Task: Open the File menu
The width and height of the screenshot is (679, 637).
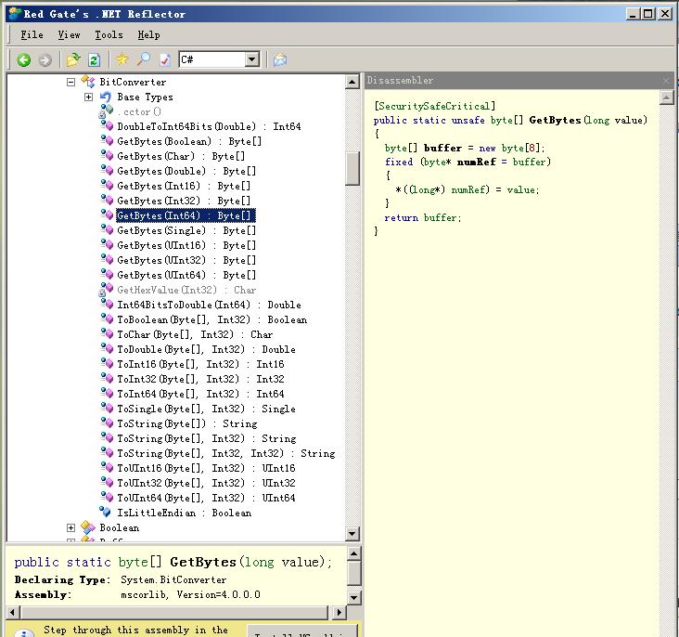Action: [32, 34]
